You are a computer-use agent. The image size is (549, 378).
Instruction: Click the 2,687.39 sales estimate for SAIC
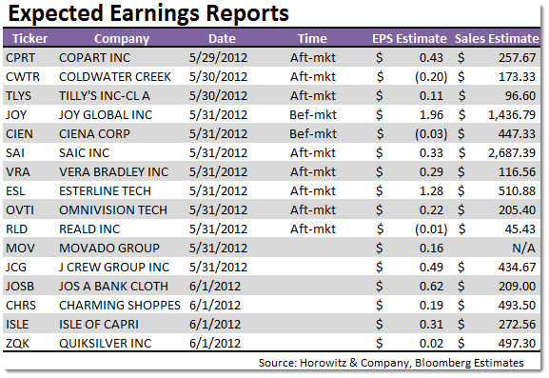(512, 152)
